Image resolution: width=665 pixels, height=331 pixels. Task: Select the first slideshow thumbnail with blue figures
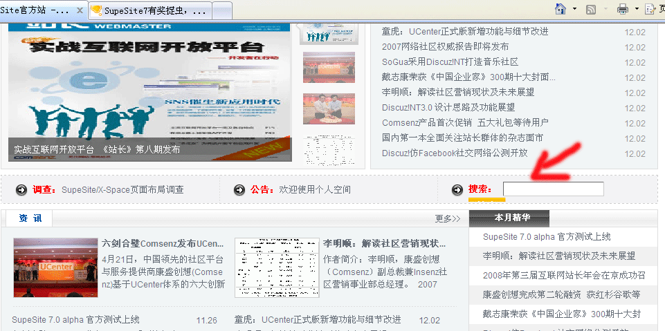click(x=329, y=34)
